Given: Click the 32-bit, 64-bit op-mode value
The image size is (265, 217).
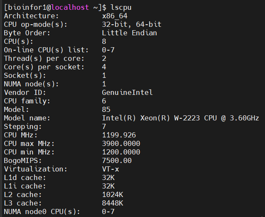Looking at the screenshot, I should (132, 24).
